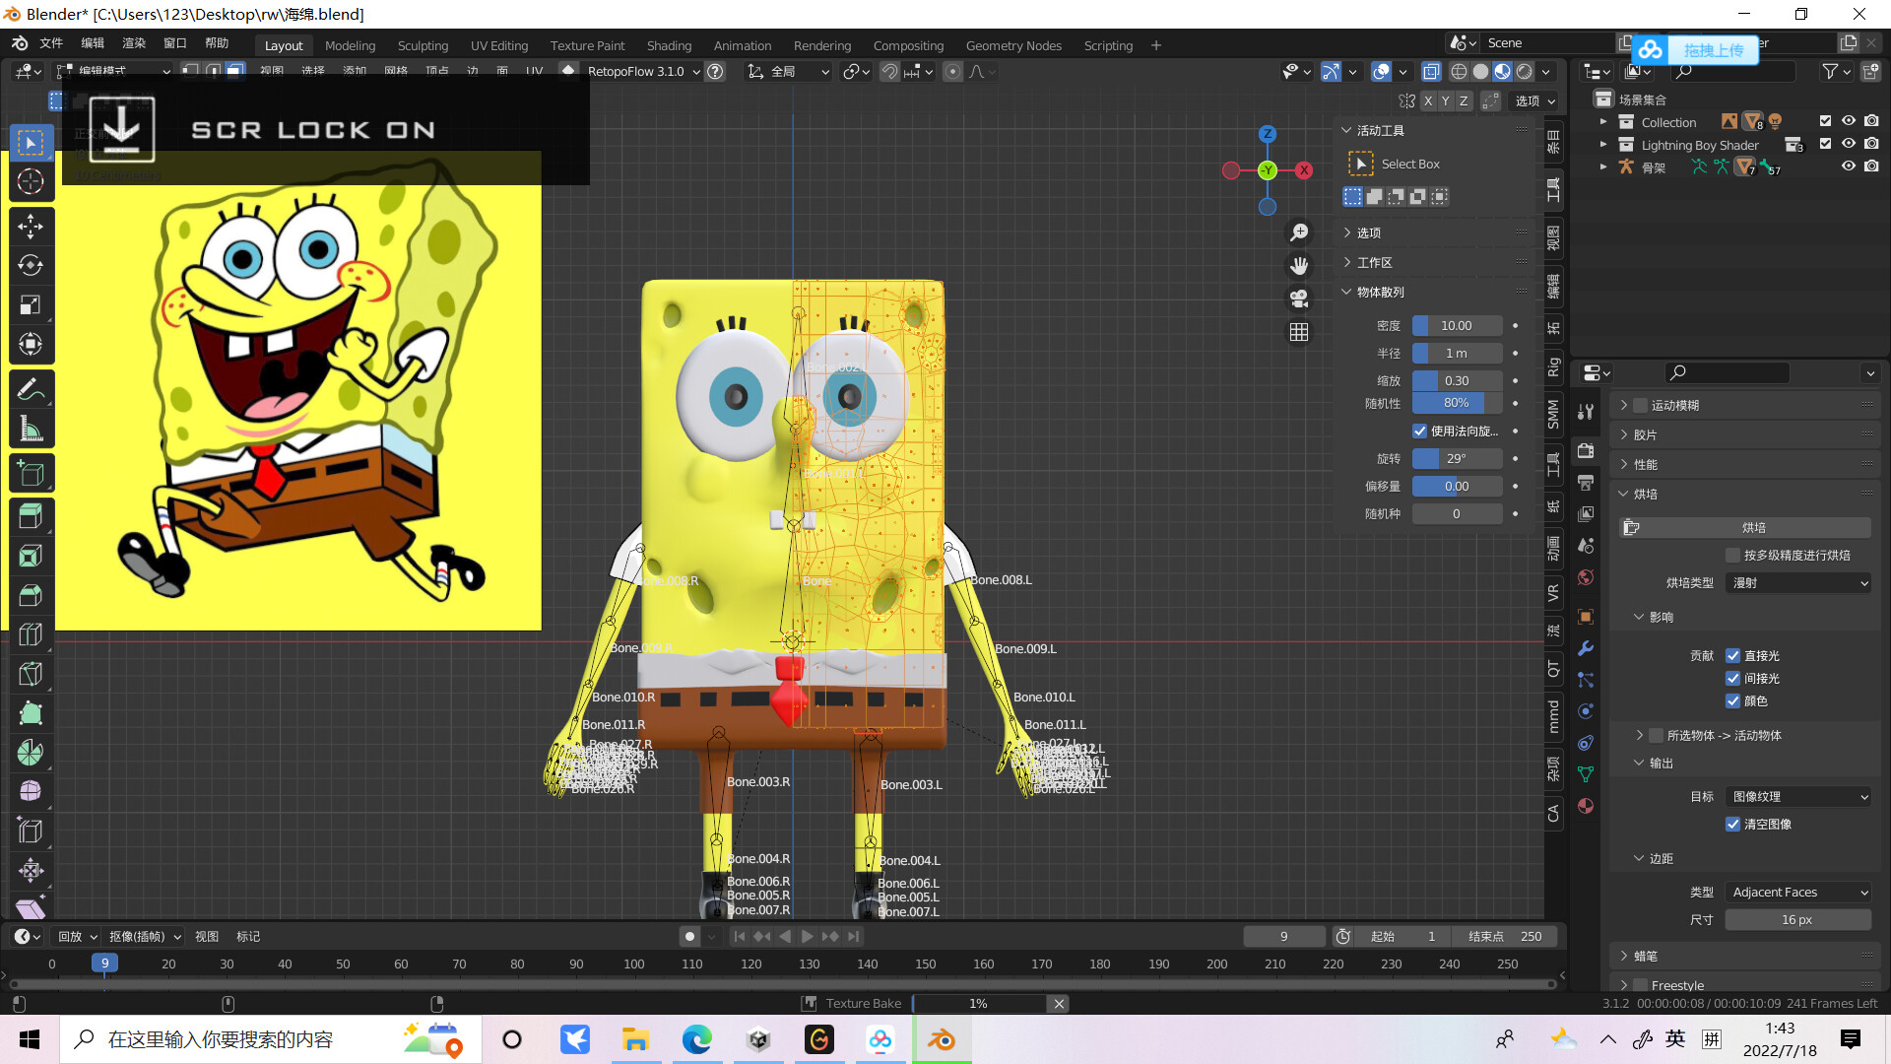
Task: Open the Render properties tab
Action: click(1586, 451)
